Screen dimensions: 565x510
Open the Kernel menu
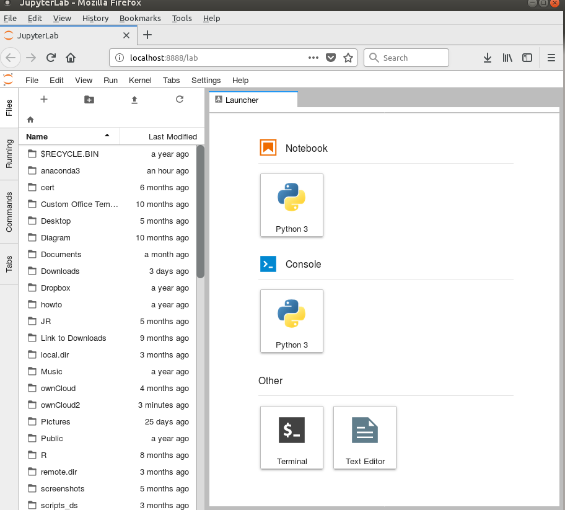tap(140, 81)
